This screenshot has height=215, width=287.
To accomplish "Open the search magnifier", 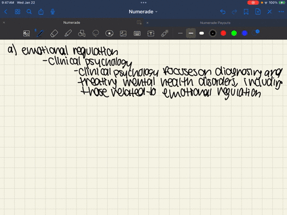I will pyautogui.click(x=29, y=12).
